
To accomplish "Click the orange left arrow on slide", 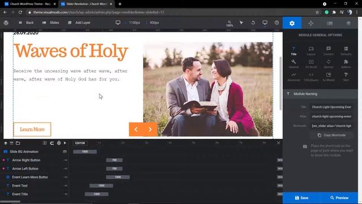I will tap(136, 129).
